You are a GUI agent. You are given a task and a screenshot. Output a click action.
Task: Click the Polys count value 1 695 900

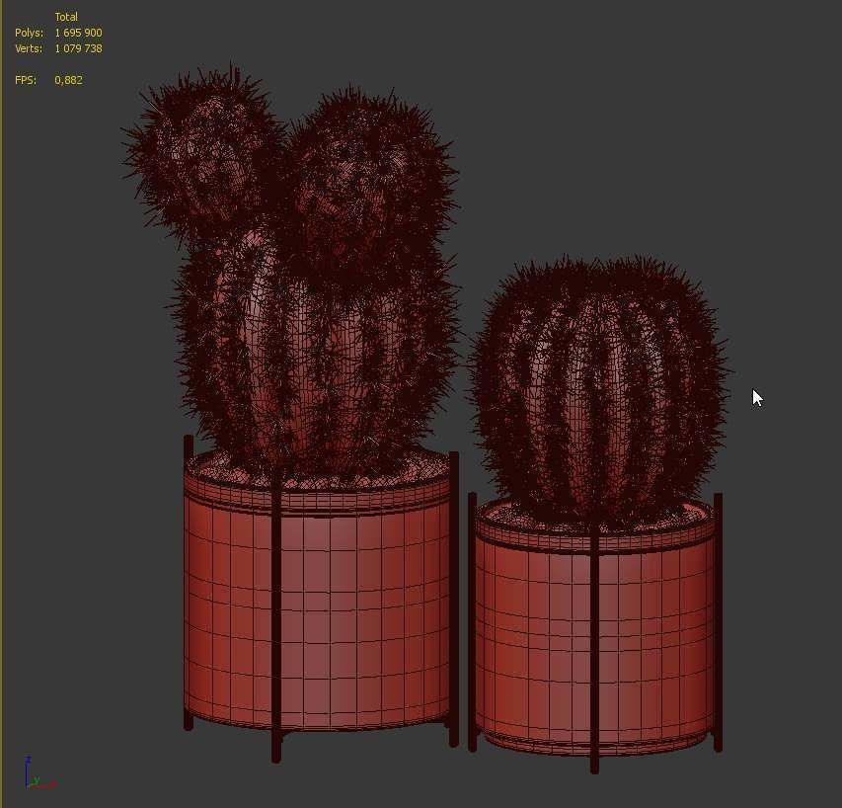tap(78, 33)
